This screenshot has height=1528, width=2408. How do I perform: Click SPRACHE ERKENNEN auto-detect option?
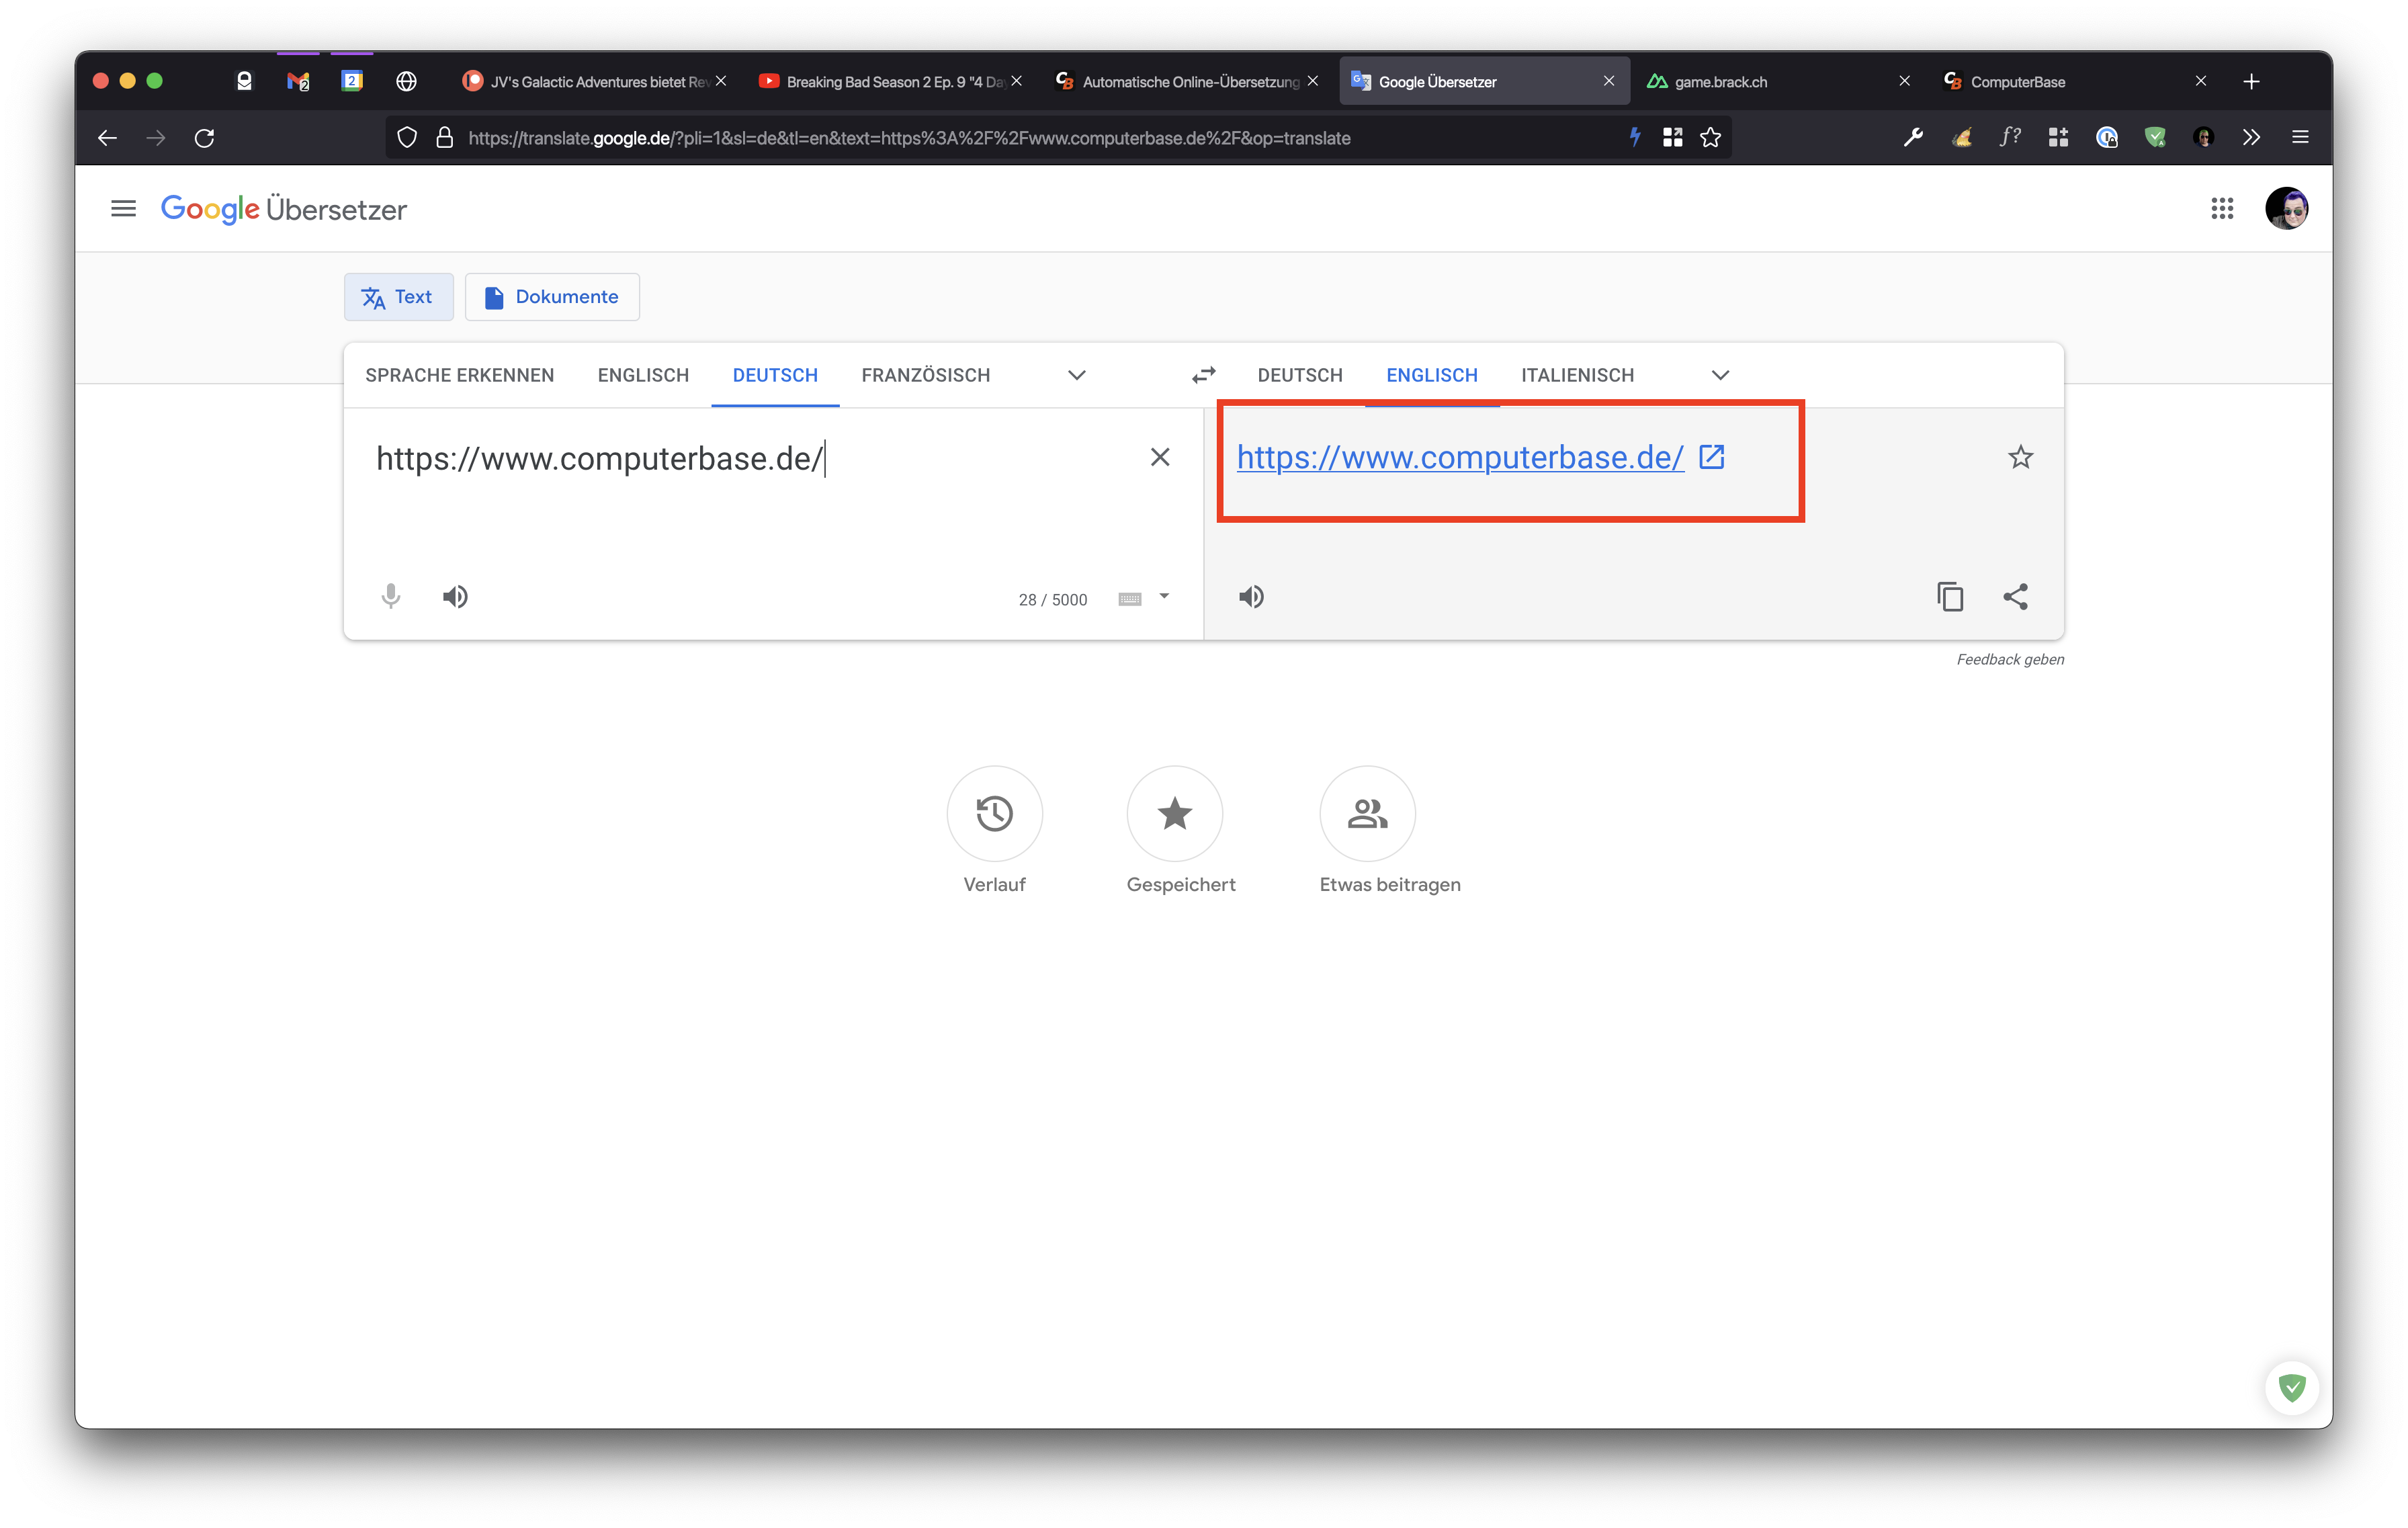460,374
